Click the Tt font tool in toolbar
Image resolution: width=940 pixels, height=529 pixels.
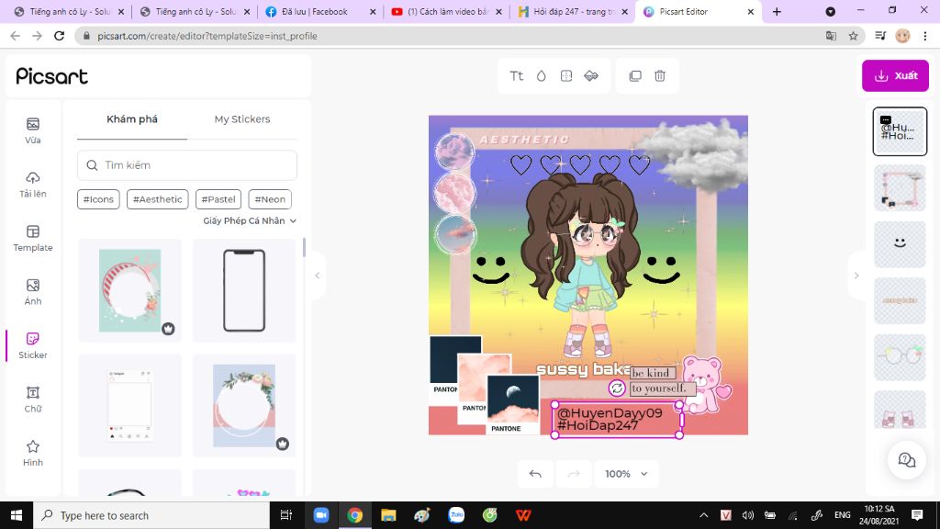(x=516, y=75)
